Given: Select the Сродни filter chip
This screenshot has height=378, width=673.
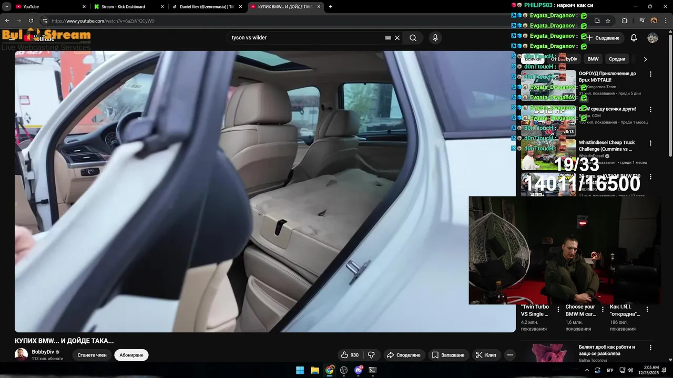Looking at the screenshot, I should [x=617, y=59].
